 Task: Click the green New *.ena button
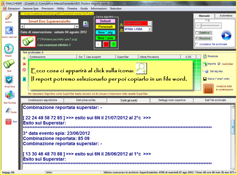(105, 38)
